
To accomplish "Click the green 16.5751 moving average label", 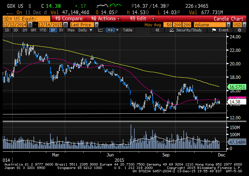I will click(x=237, y=87).
